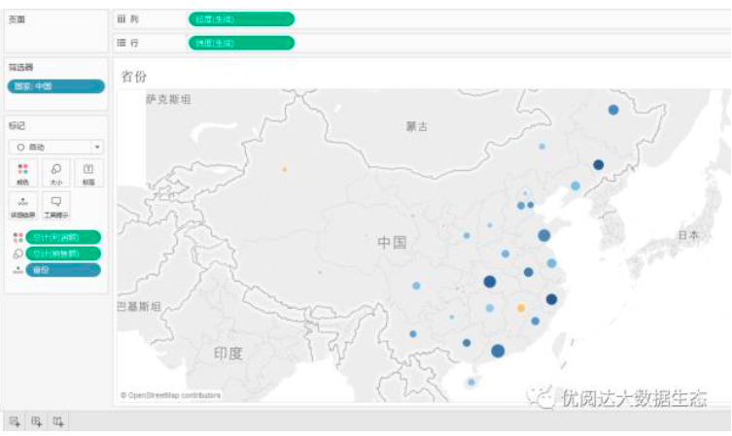Open the 国家: 中国 filter pill menu

pyautogui.click(x=55, y=86)
